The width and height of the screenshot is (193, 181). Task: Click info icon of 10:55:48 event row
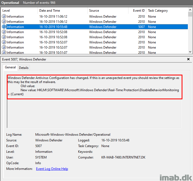4,27
